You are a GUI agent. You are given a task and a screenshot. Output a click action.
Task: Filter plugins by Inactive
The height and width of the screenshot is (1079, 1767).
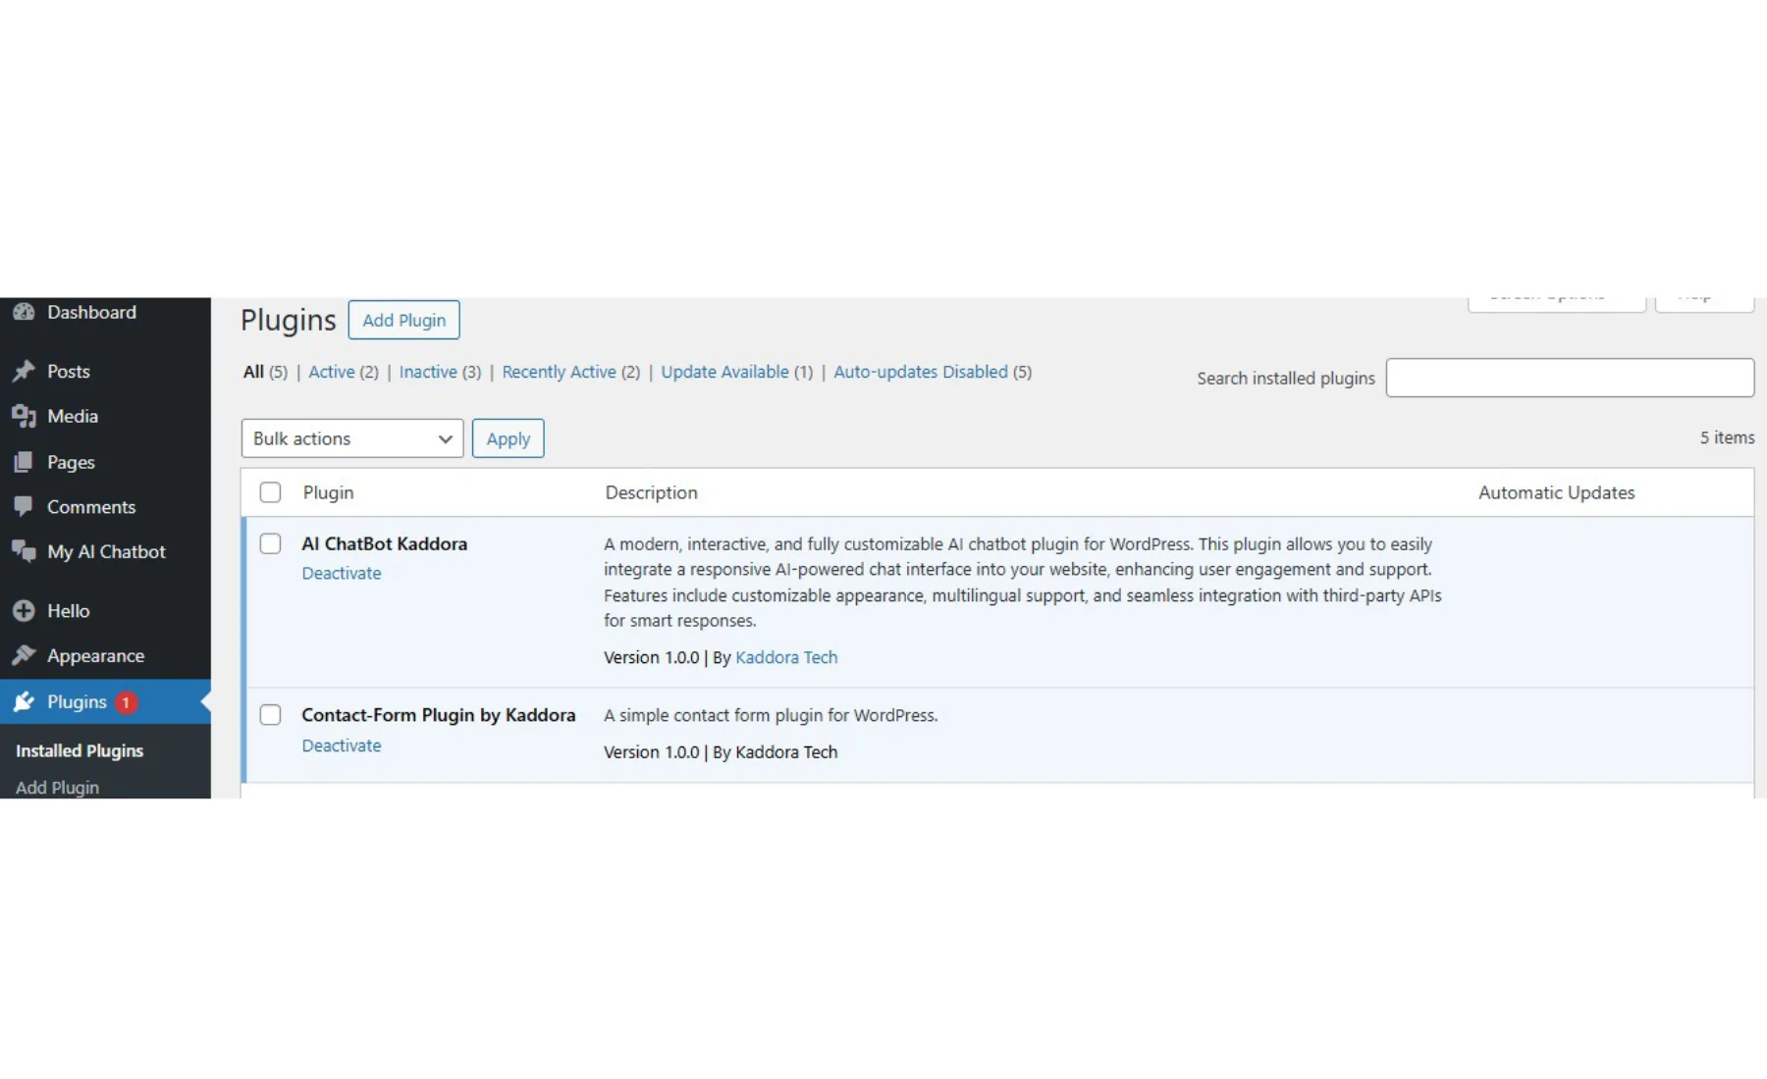coord(428,372)
